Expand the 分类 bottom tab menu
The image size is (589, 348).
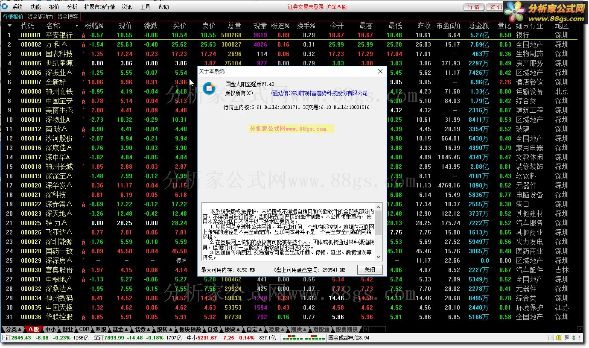pos(13,329)
